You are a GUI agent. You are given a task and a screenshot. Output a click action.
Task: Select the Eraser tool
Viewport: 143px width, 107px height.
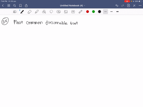click(29, 12)
